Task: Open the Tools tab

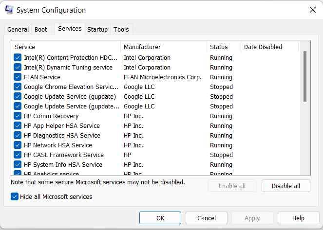Action: (x=121, y=29)
